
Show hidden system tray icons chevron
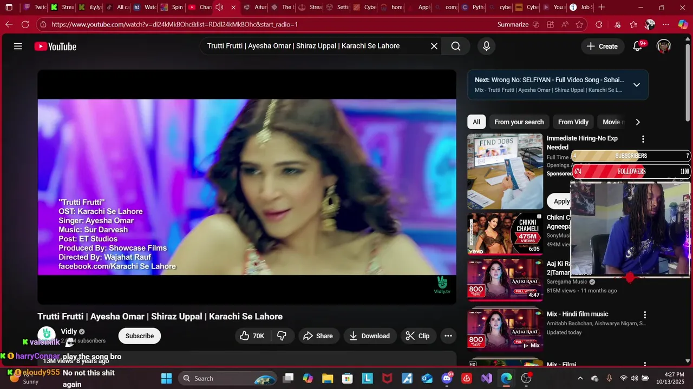pyautogui.click(x=580, y=378)
